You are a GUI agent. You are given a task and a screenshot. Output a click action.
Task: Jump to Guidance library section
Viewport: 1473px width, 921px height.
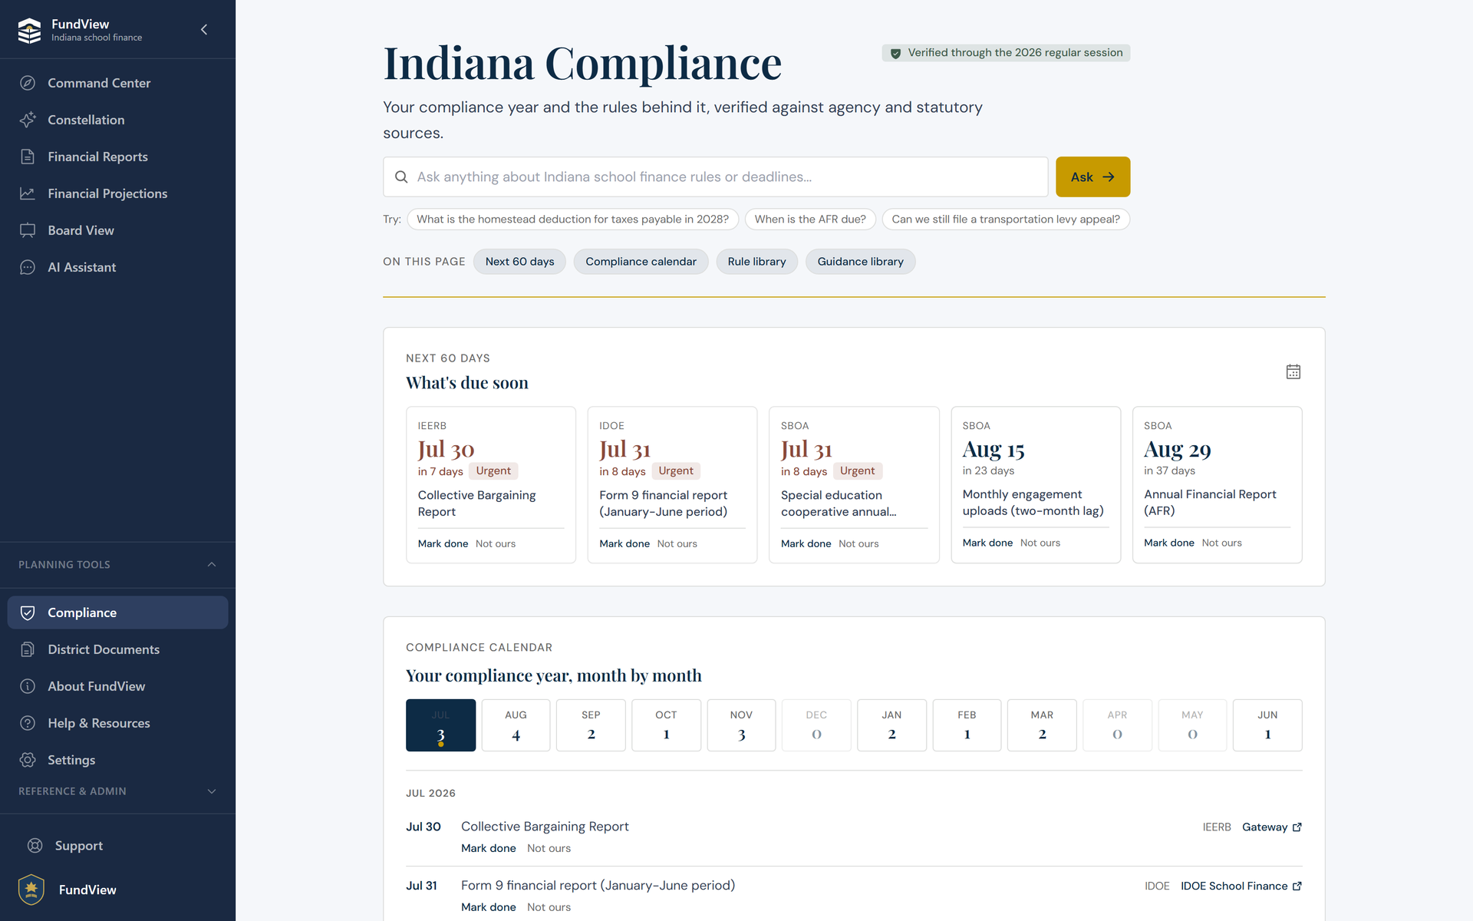click(x=860, y=262)
